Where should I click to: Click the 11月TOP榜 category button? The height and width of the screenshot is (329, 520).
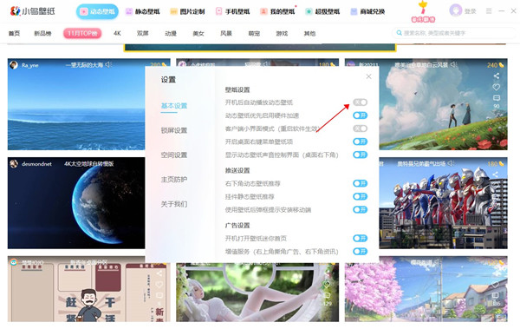click(x=82, y=33)
